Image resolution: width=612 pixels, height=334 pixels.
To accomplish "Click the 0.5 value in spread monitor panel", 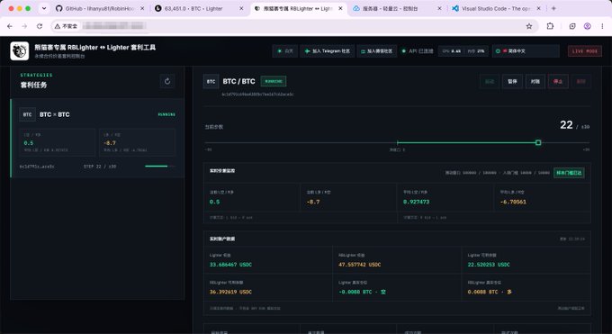I will tap(215, 202).
